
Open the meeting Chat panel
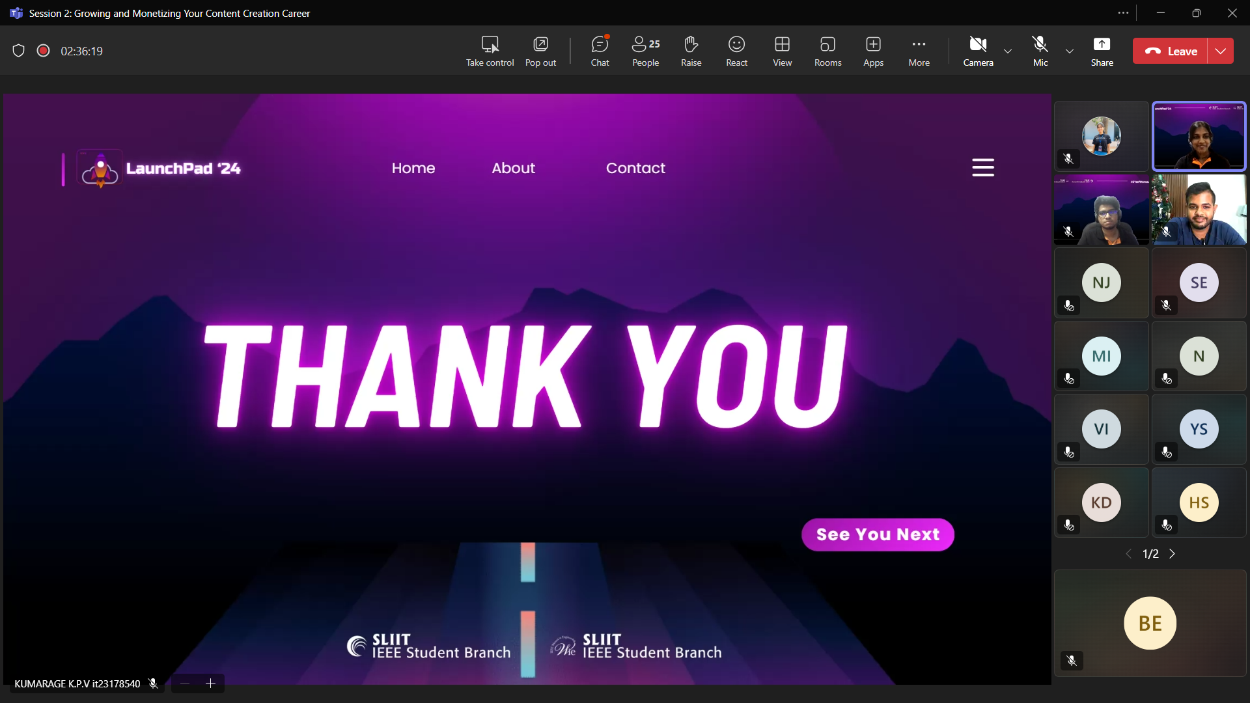point(600,51)
